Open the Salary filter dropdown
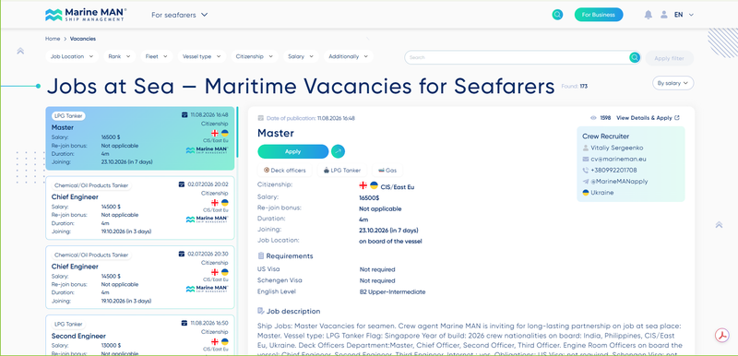The width and height of the screenshot is (738, 356). coord(301,56)
